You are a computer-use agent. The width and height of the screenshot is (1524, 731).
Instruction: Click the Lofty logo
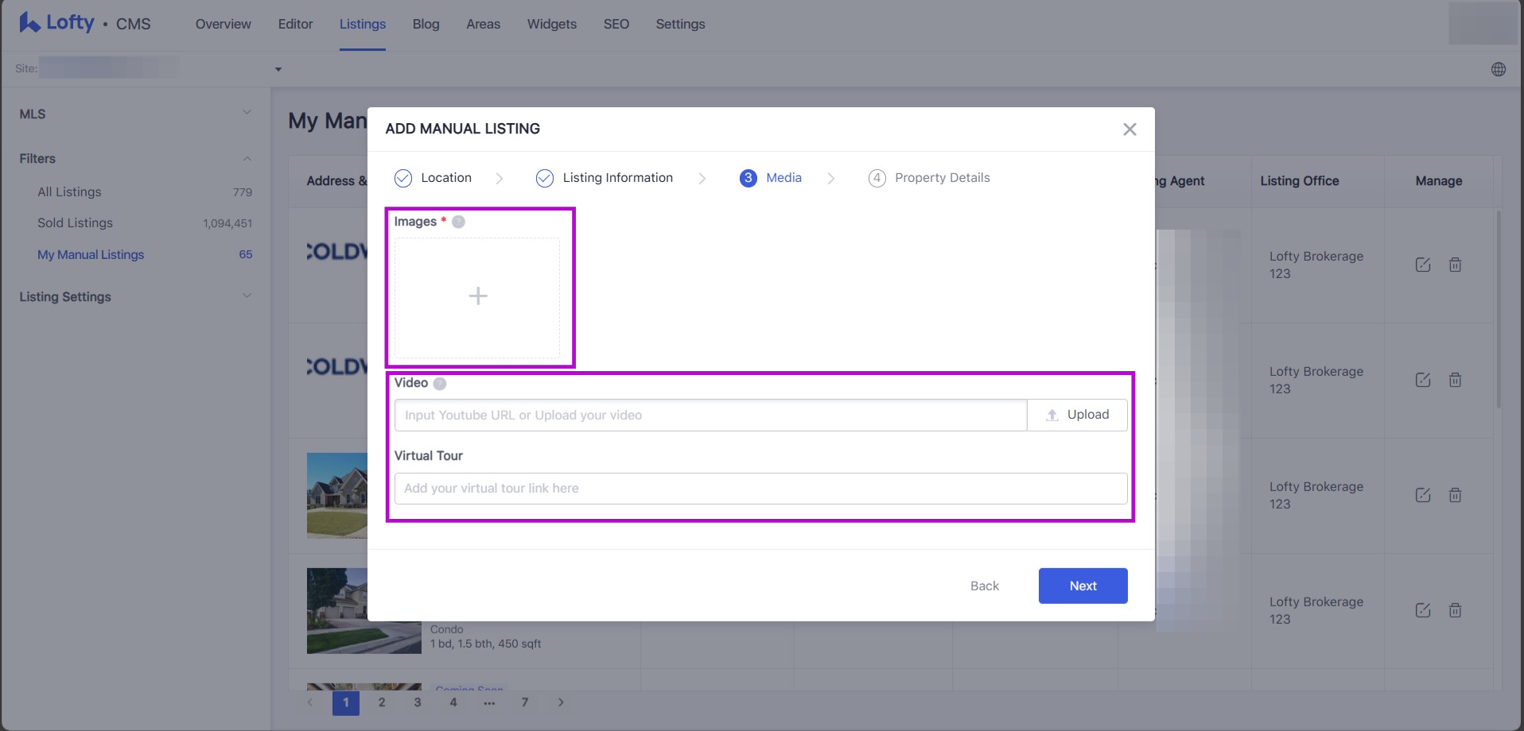point(57,23)
